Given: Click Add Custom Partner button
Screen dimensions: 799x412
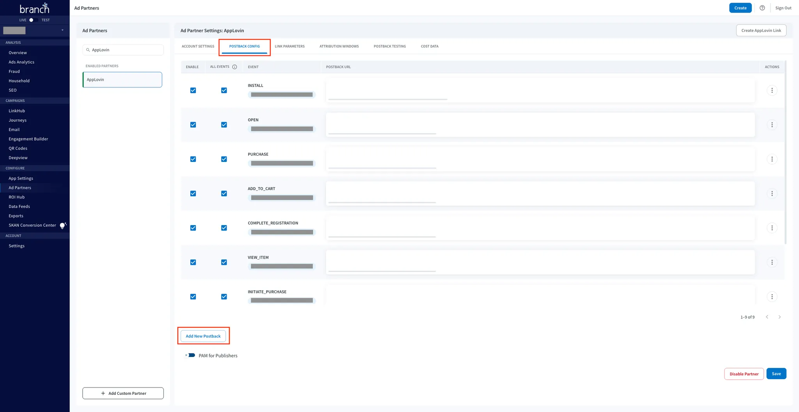Looking at the screenshot, I should (x=123, y=393).
